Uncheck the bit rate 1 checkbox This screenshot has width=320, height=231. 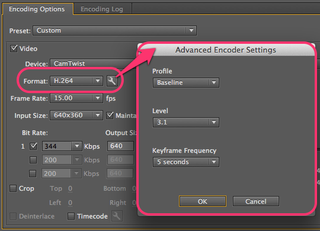tap(33, 146)
